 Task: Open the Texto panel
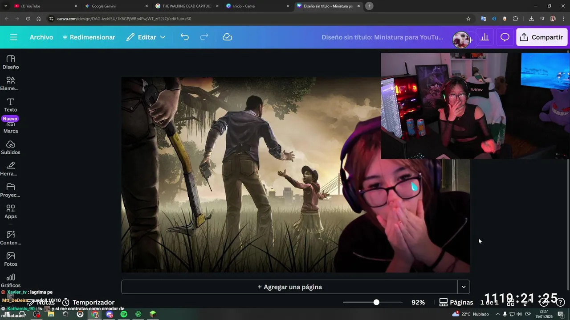click(x=11, y=105)
